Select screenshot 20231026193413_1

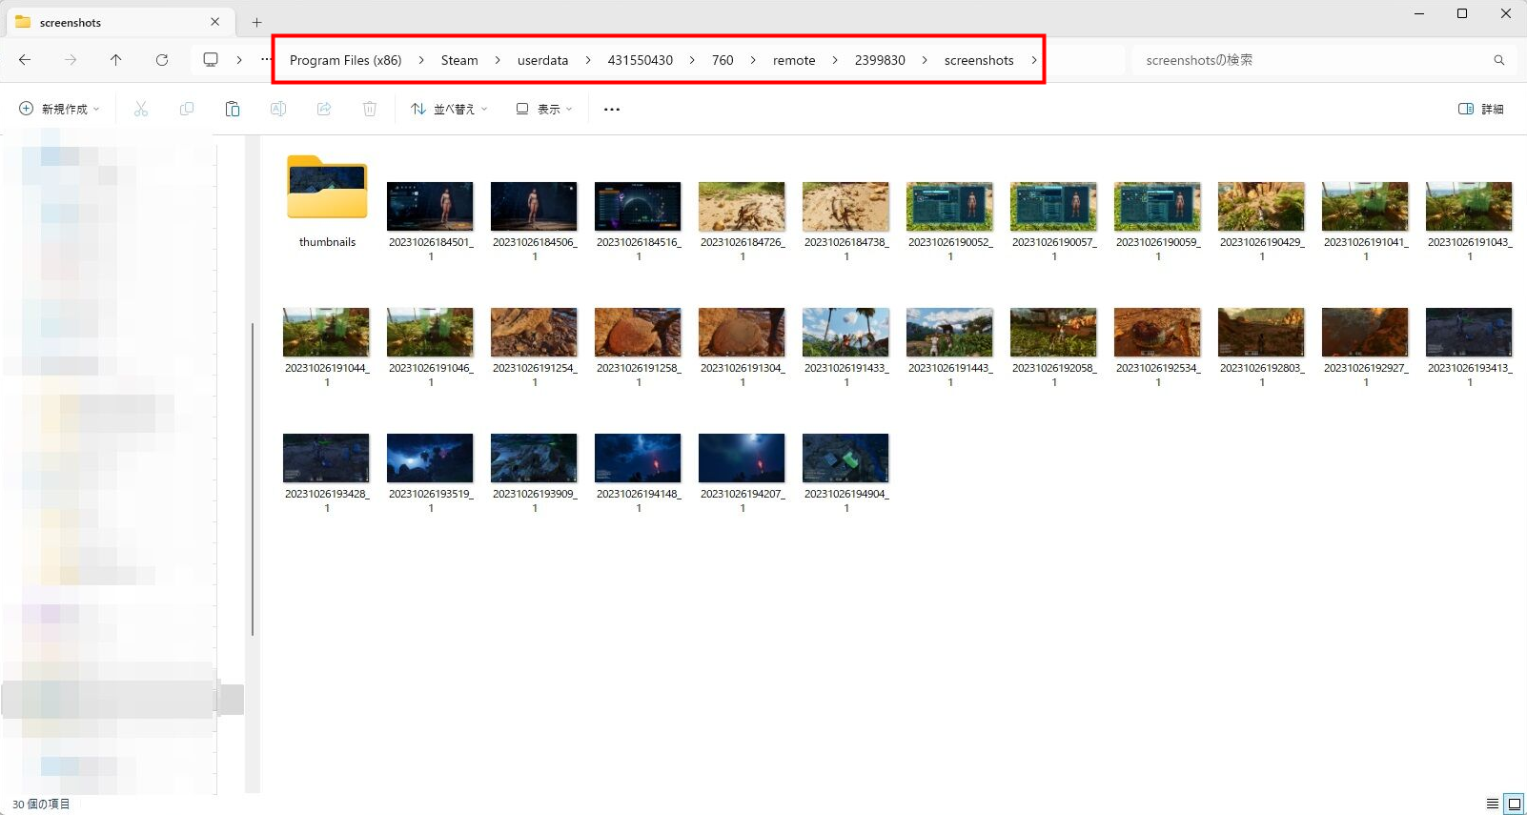1469,347
